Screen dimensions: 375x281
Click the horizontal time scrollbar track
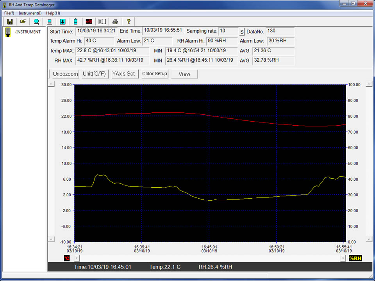[210, 258]
